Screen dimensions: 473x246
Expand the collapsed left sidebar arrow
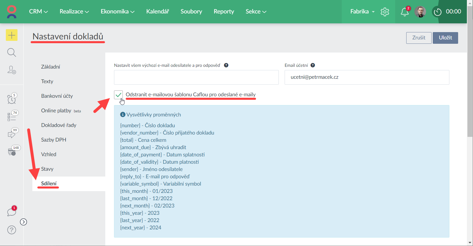click(x=24, y=222)
